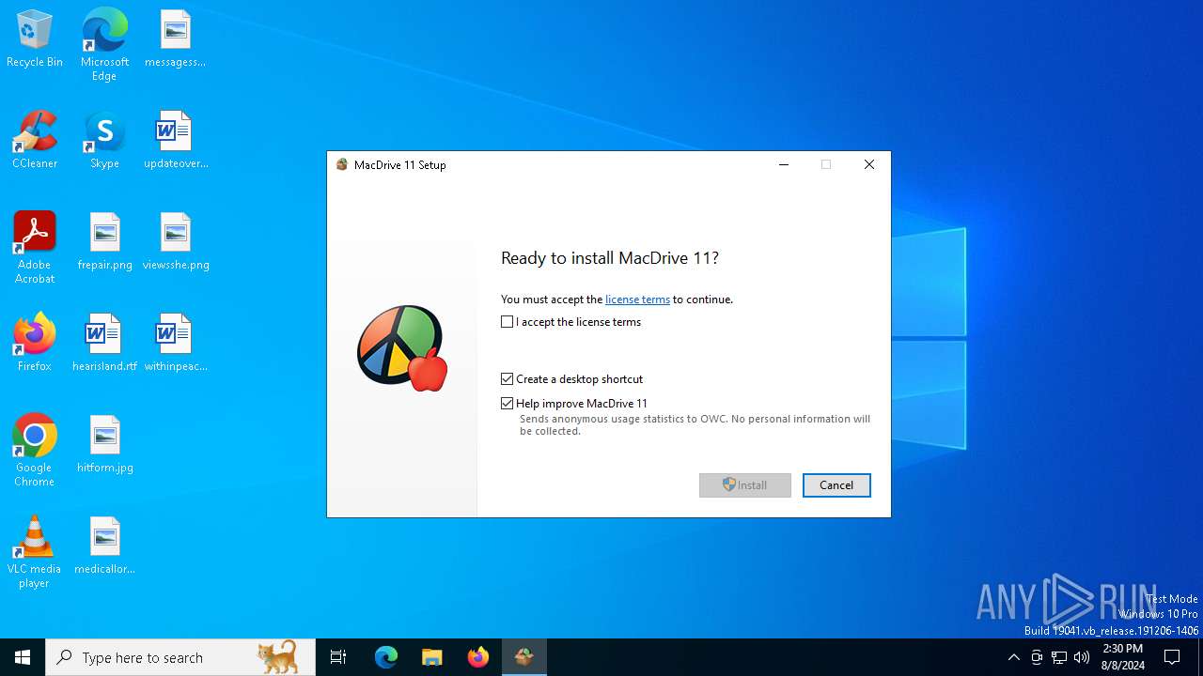Viewport: 1203px width, 676px height.
Task: Select the medicallor file icon
Action: (104, 546)
